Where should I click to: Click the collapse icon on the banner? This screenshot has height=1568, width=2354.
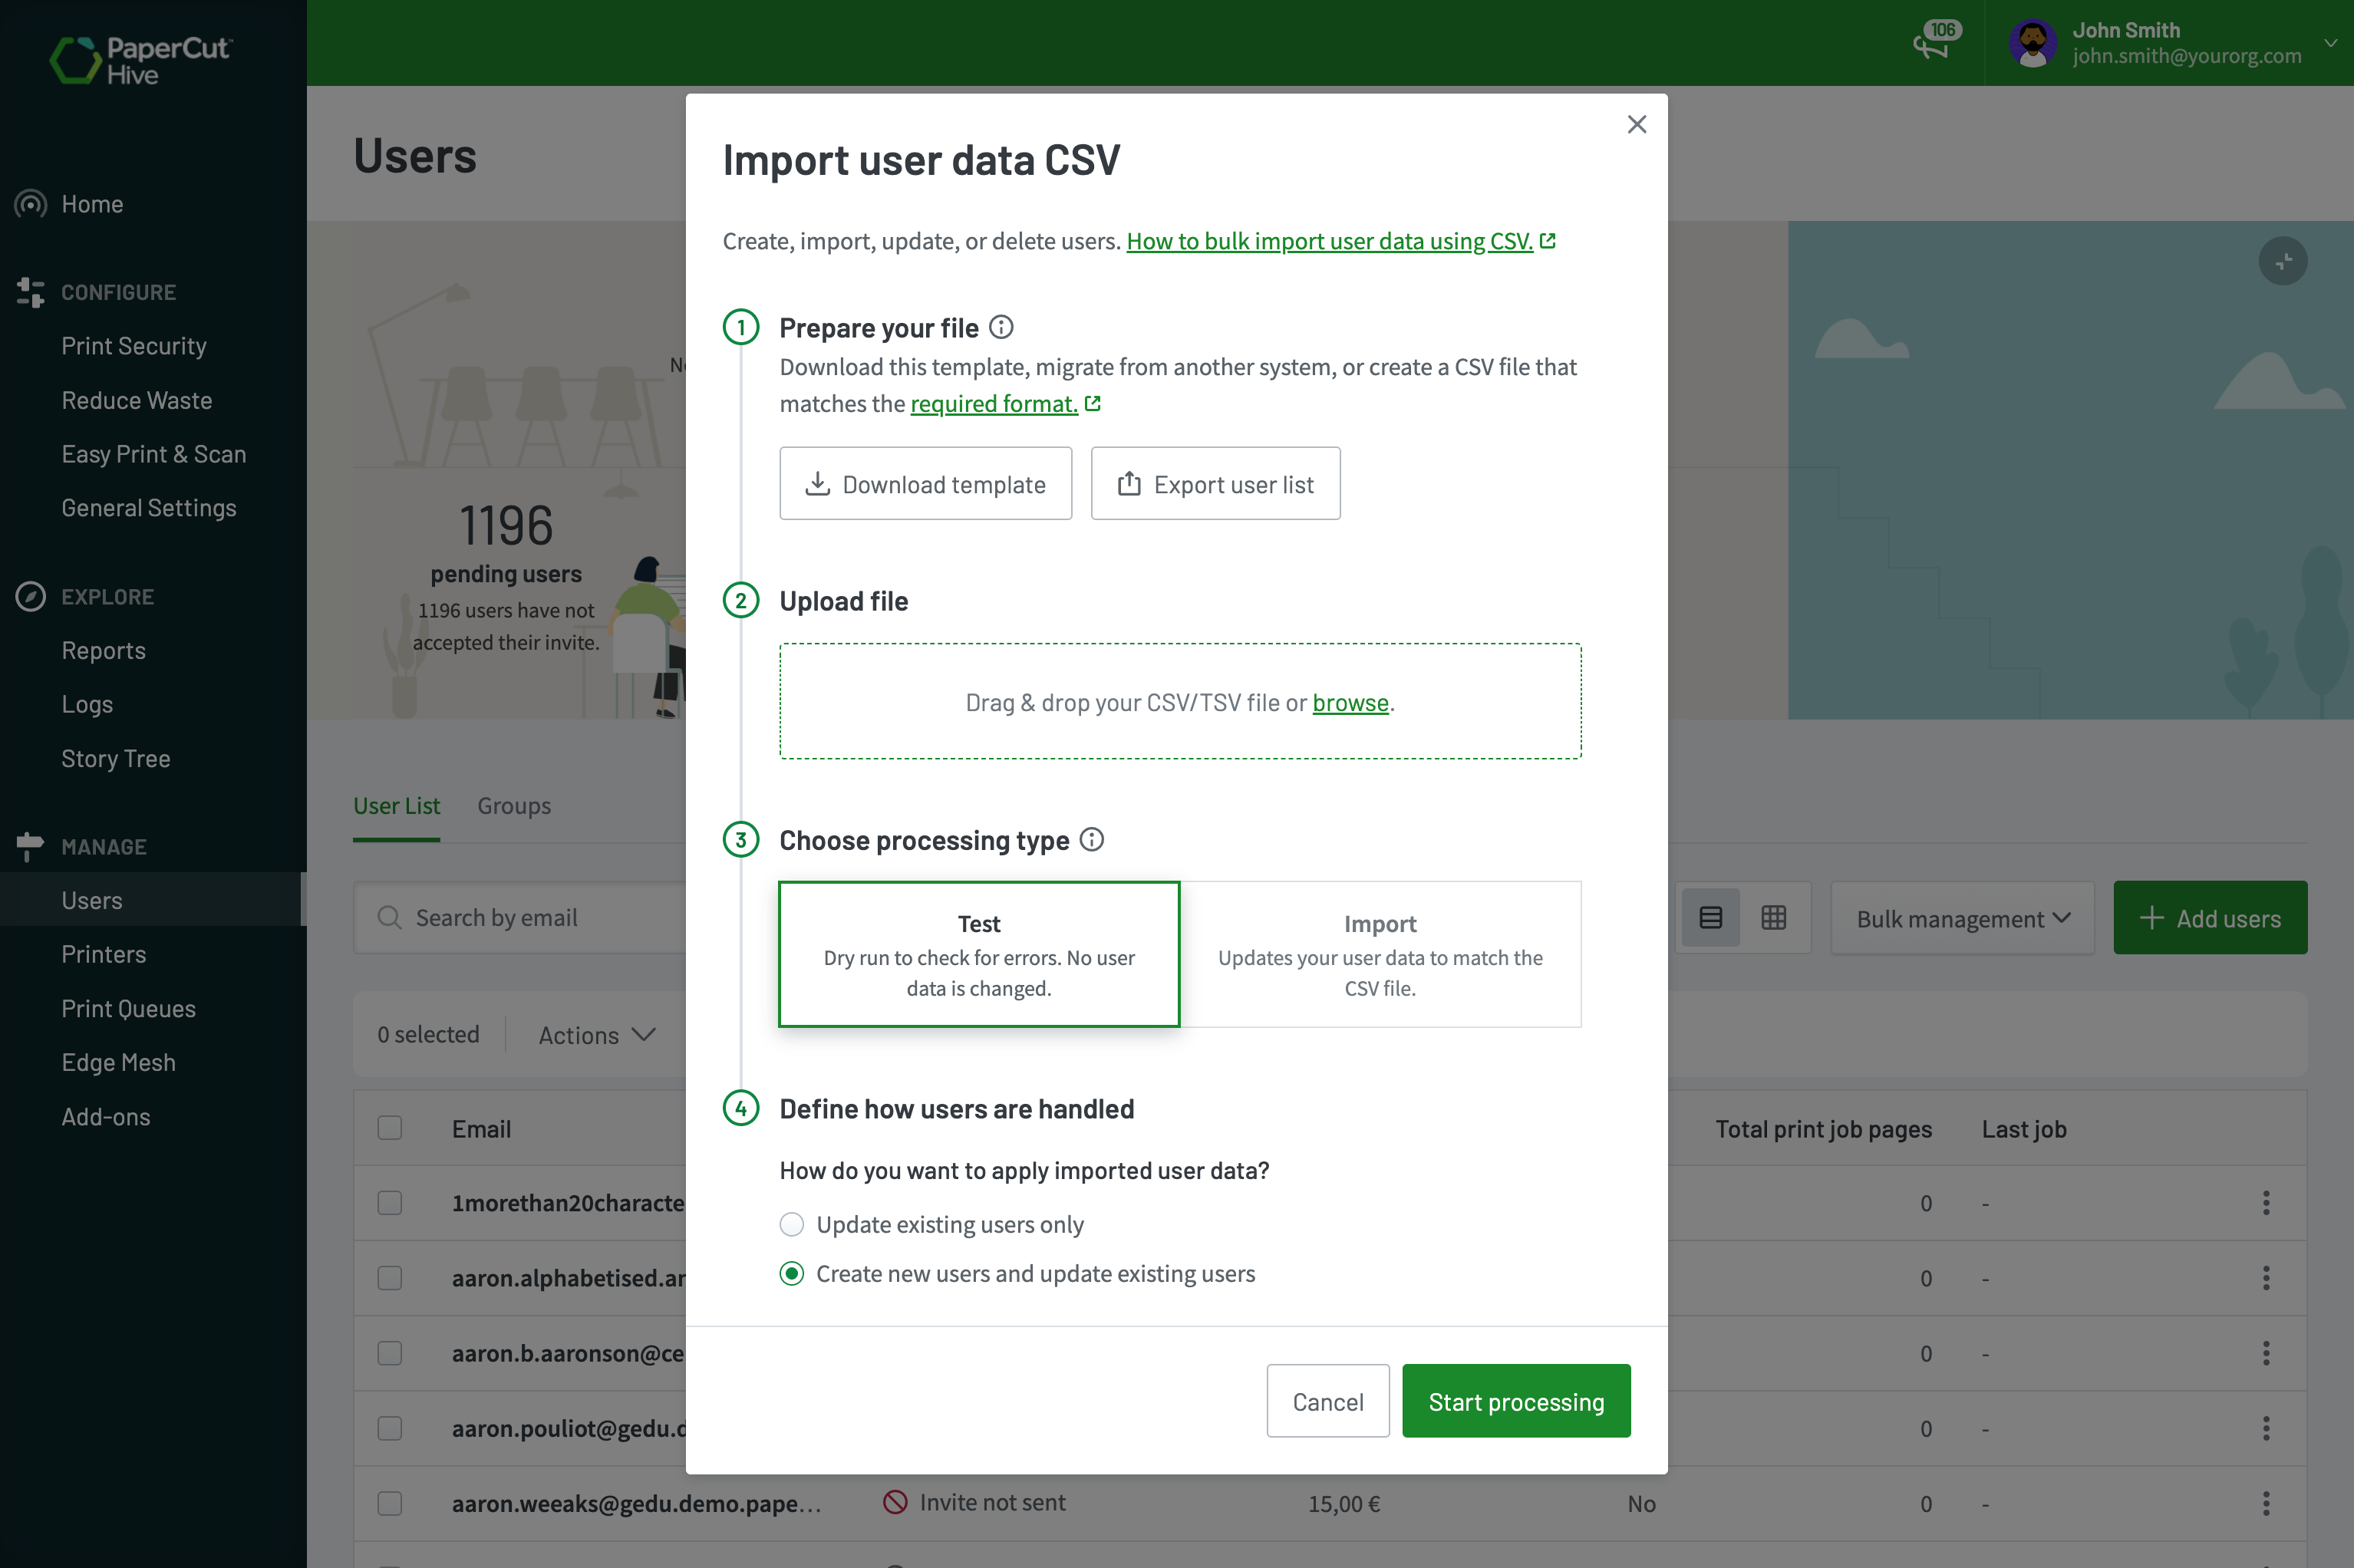2283,261
